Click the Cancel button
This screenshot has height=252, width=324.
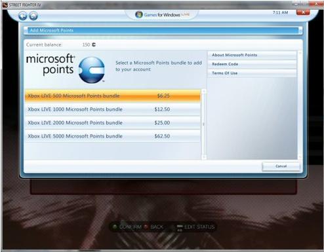click(281, 166)
